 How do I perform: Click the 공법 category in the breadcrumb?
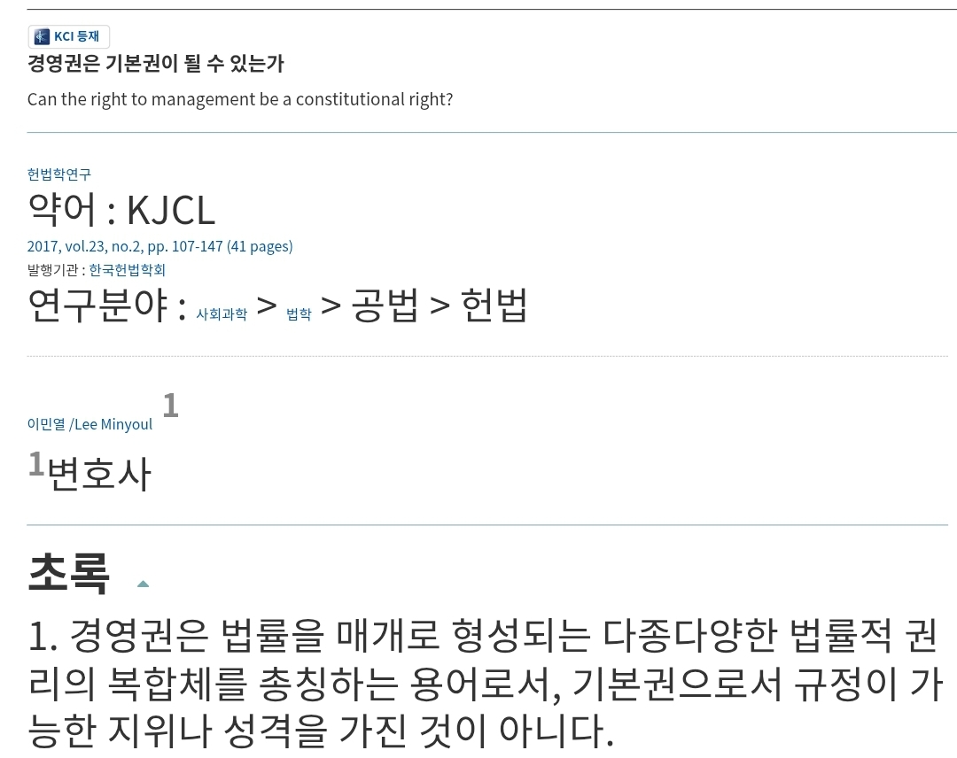click(385, 305)
